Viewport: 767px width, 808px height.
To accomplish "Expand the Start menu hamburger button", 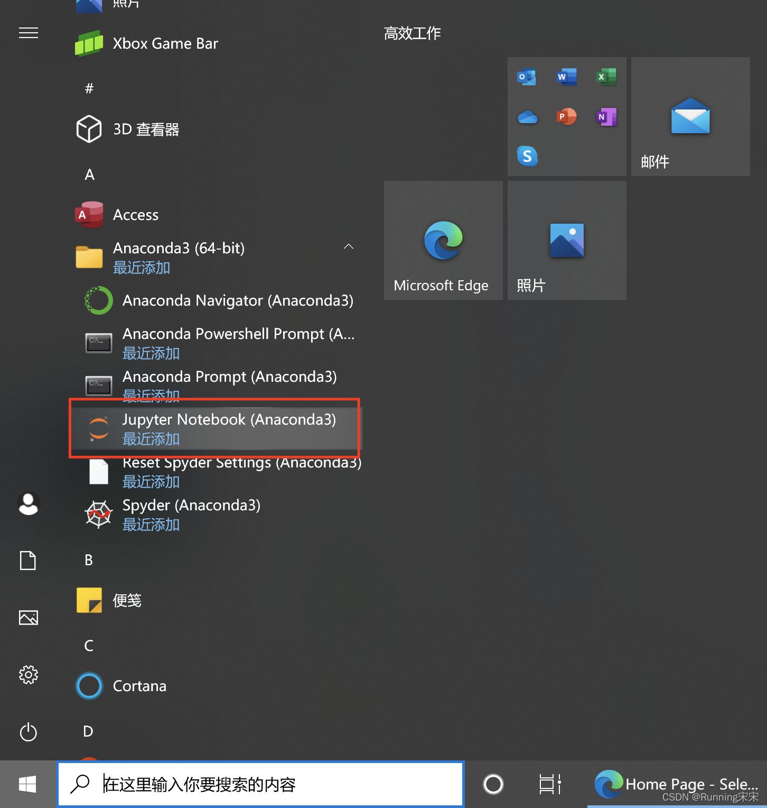I will pyautogui.click(x=29, y=33).
